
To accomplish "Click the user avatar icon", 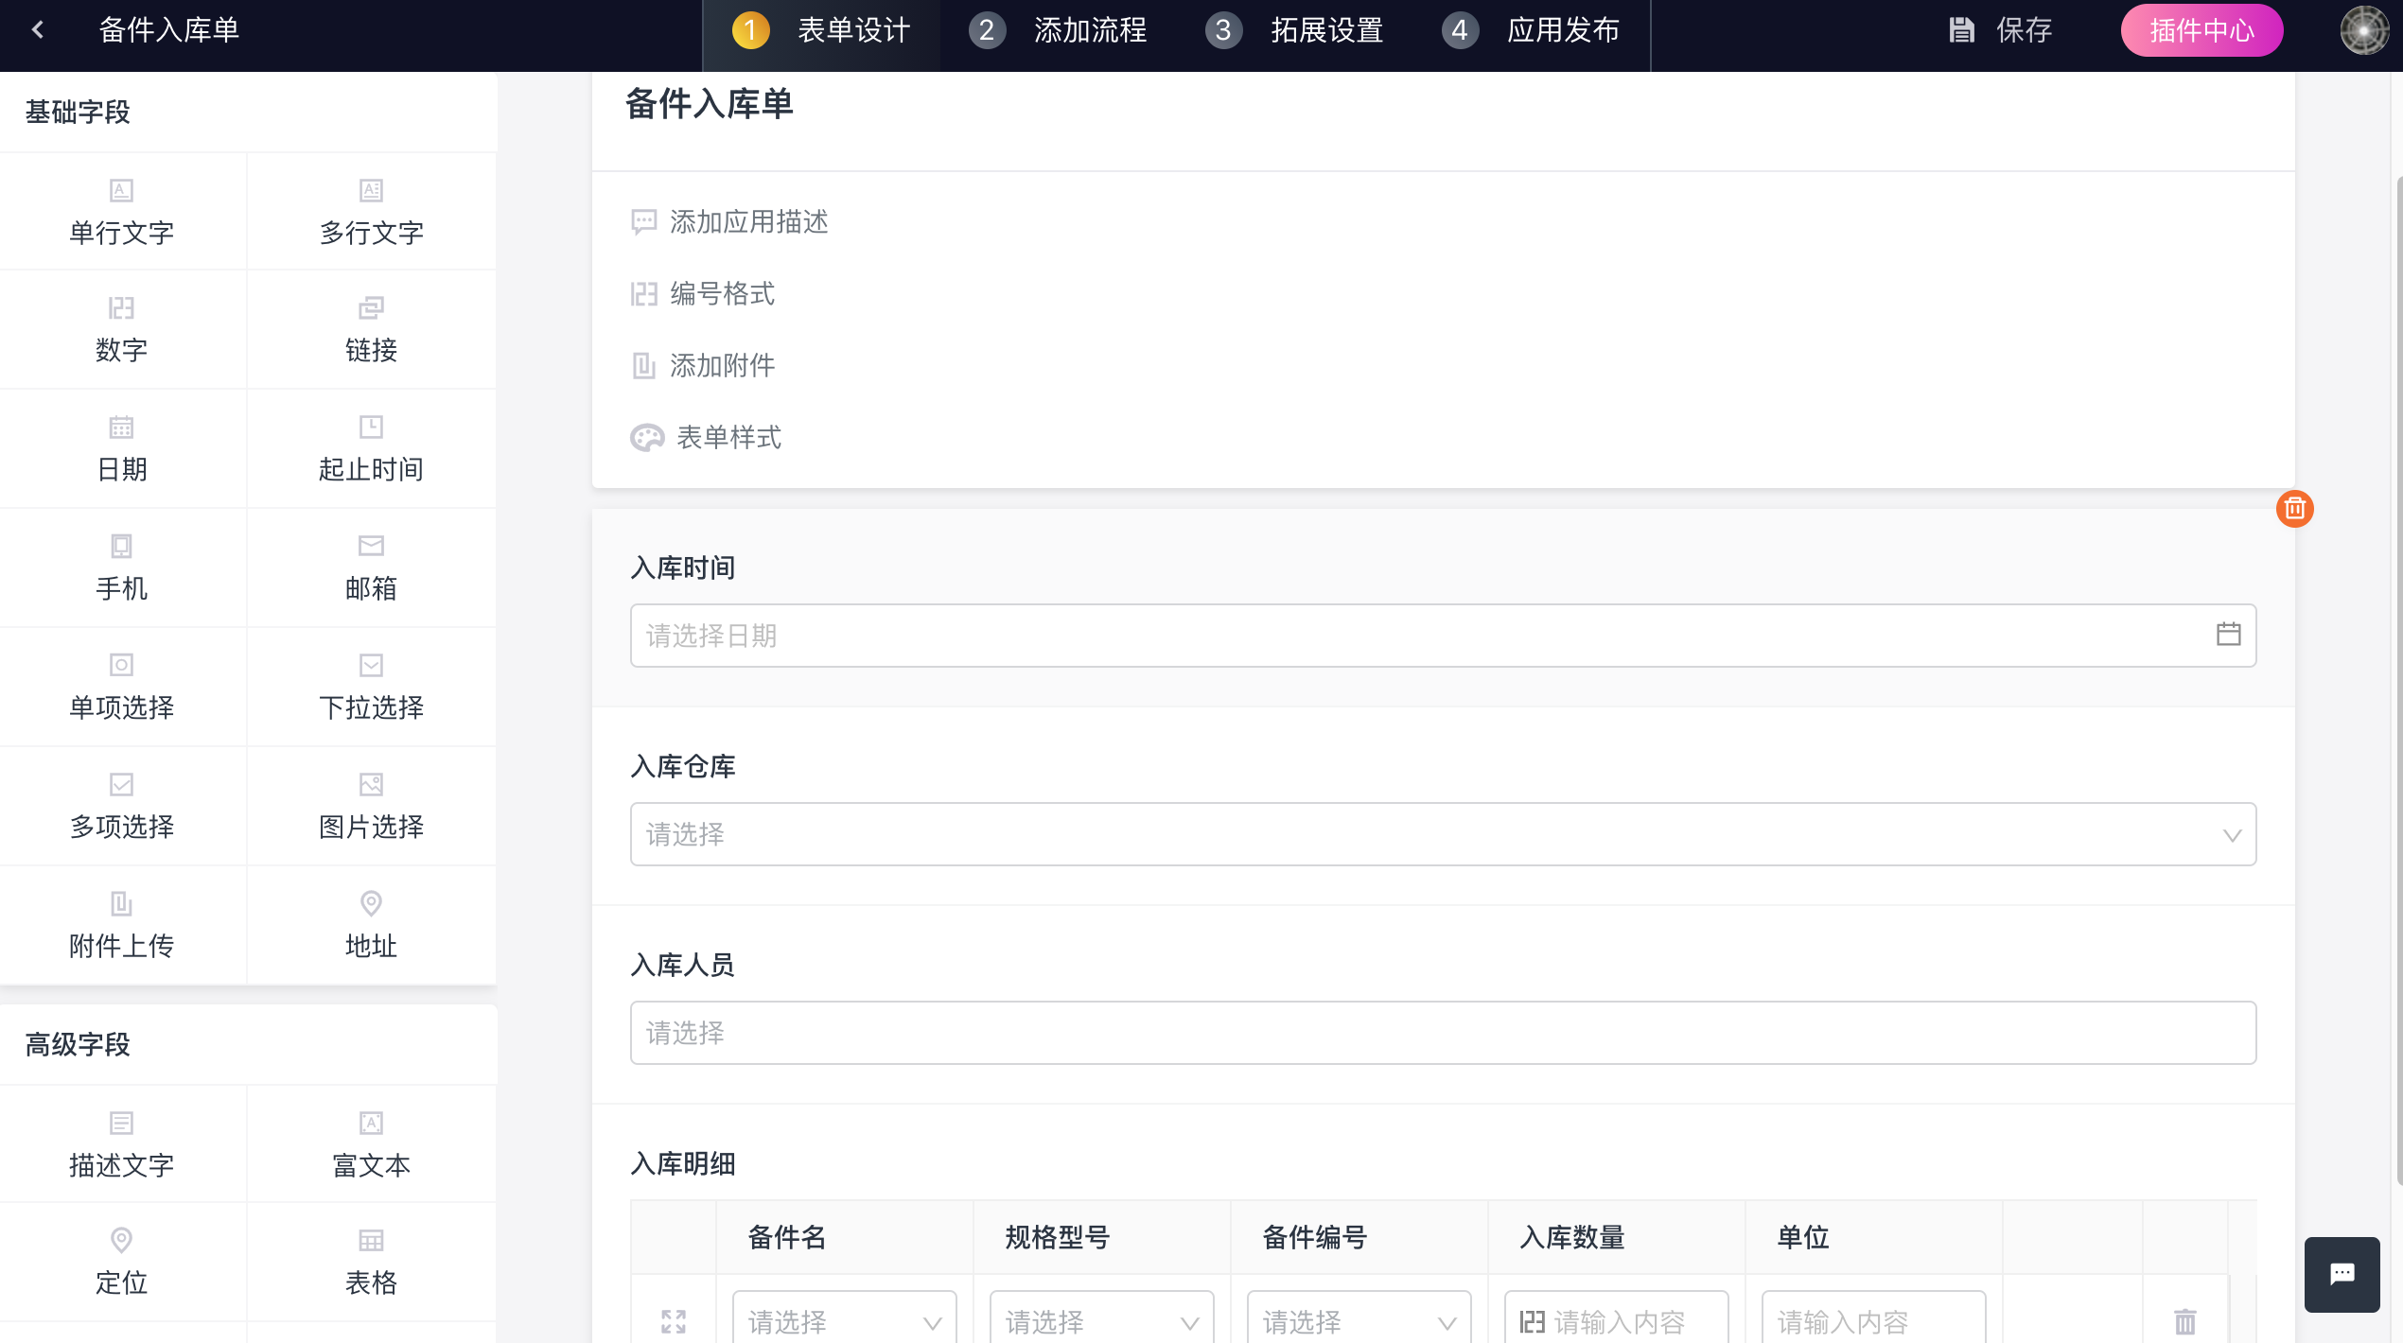I will click(x=2363, y=30).
